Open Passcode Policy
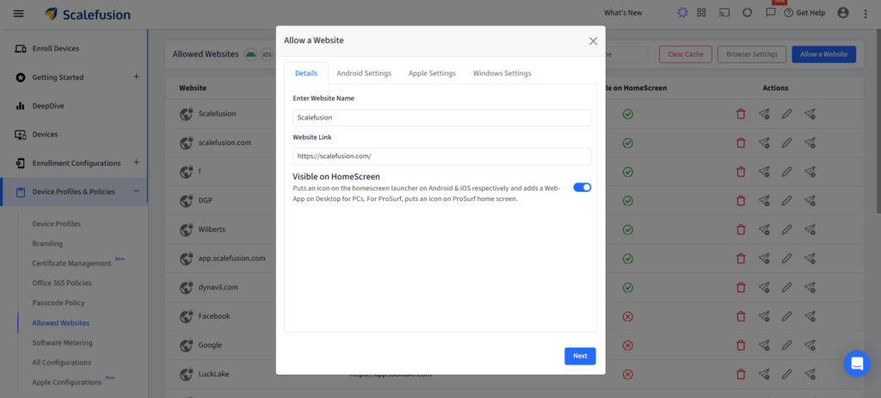 [x=59, y=303]
